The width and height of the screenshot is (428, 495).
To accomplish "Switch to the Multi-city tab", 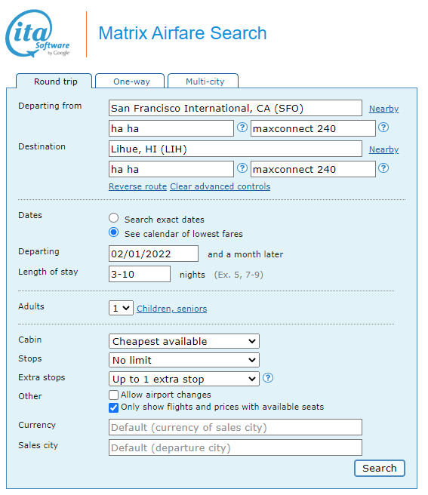I will click(x=203, y=81).
